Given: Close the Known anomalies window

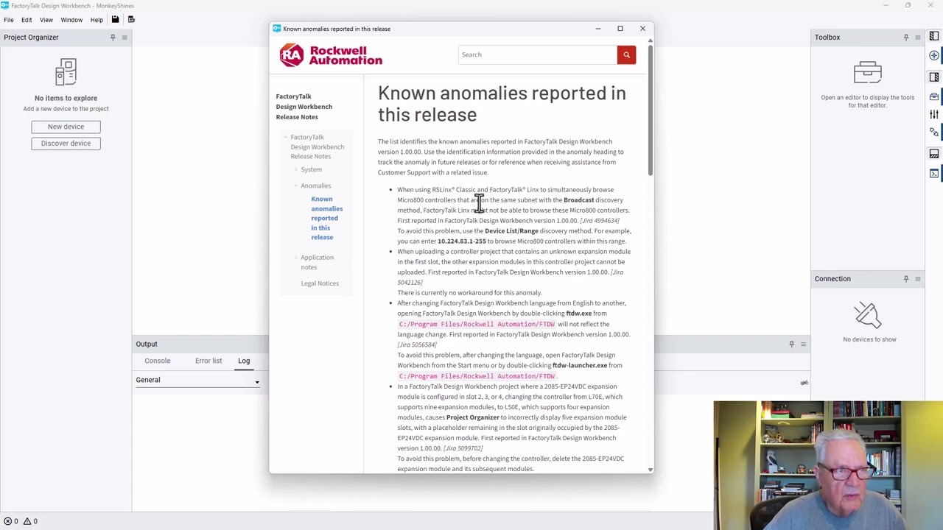Looking at the screenshot, I should (642, 29).
